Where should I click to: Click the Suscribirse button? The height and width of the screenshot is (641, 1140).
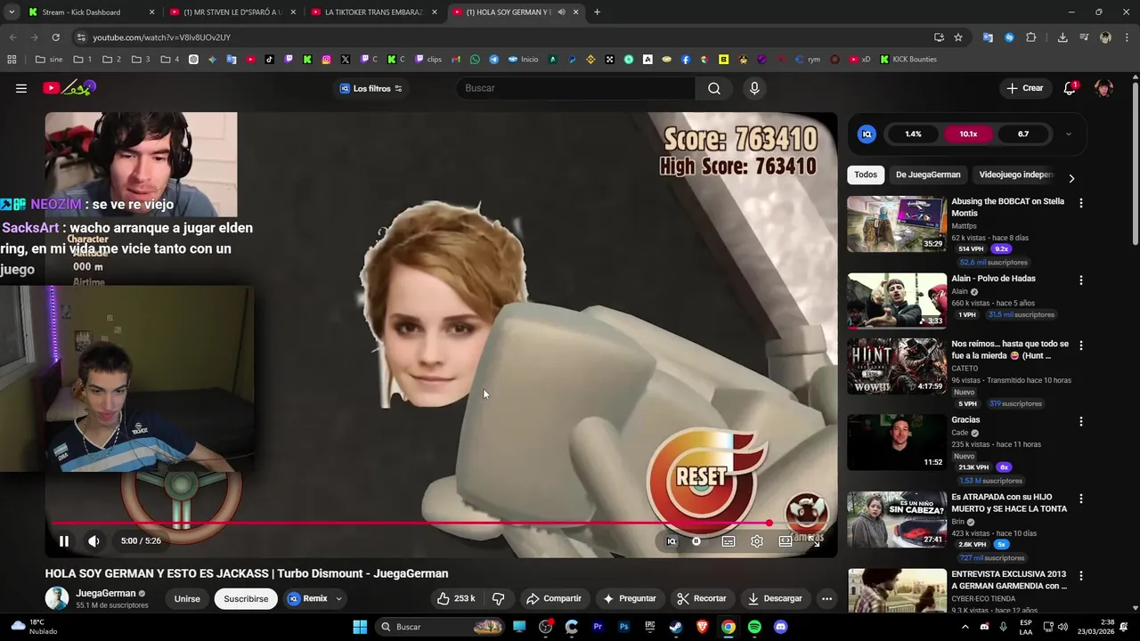pyautogui.click(x=246, y=599)
